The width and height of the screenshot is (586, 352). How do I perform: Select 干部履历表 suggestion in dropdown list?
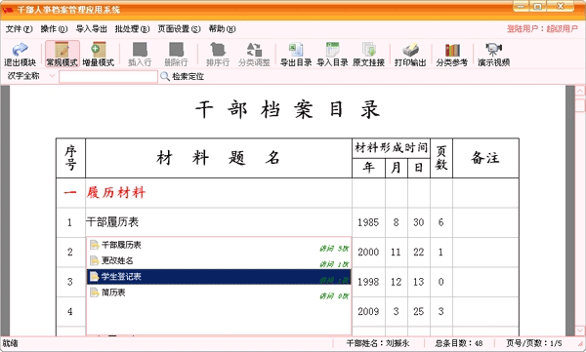[219, 246]
